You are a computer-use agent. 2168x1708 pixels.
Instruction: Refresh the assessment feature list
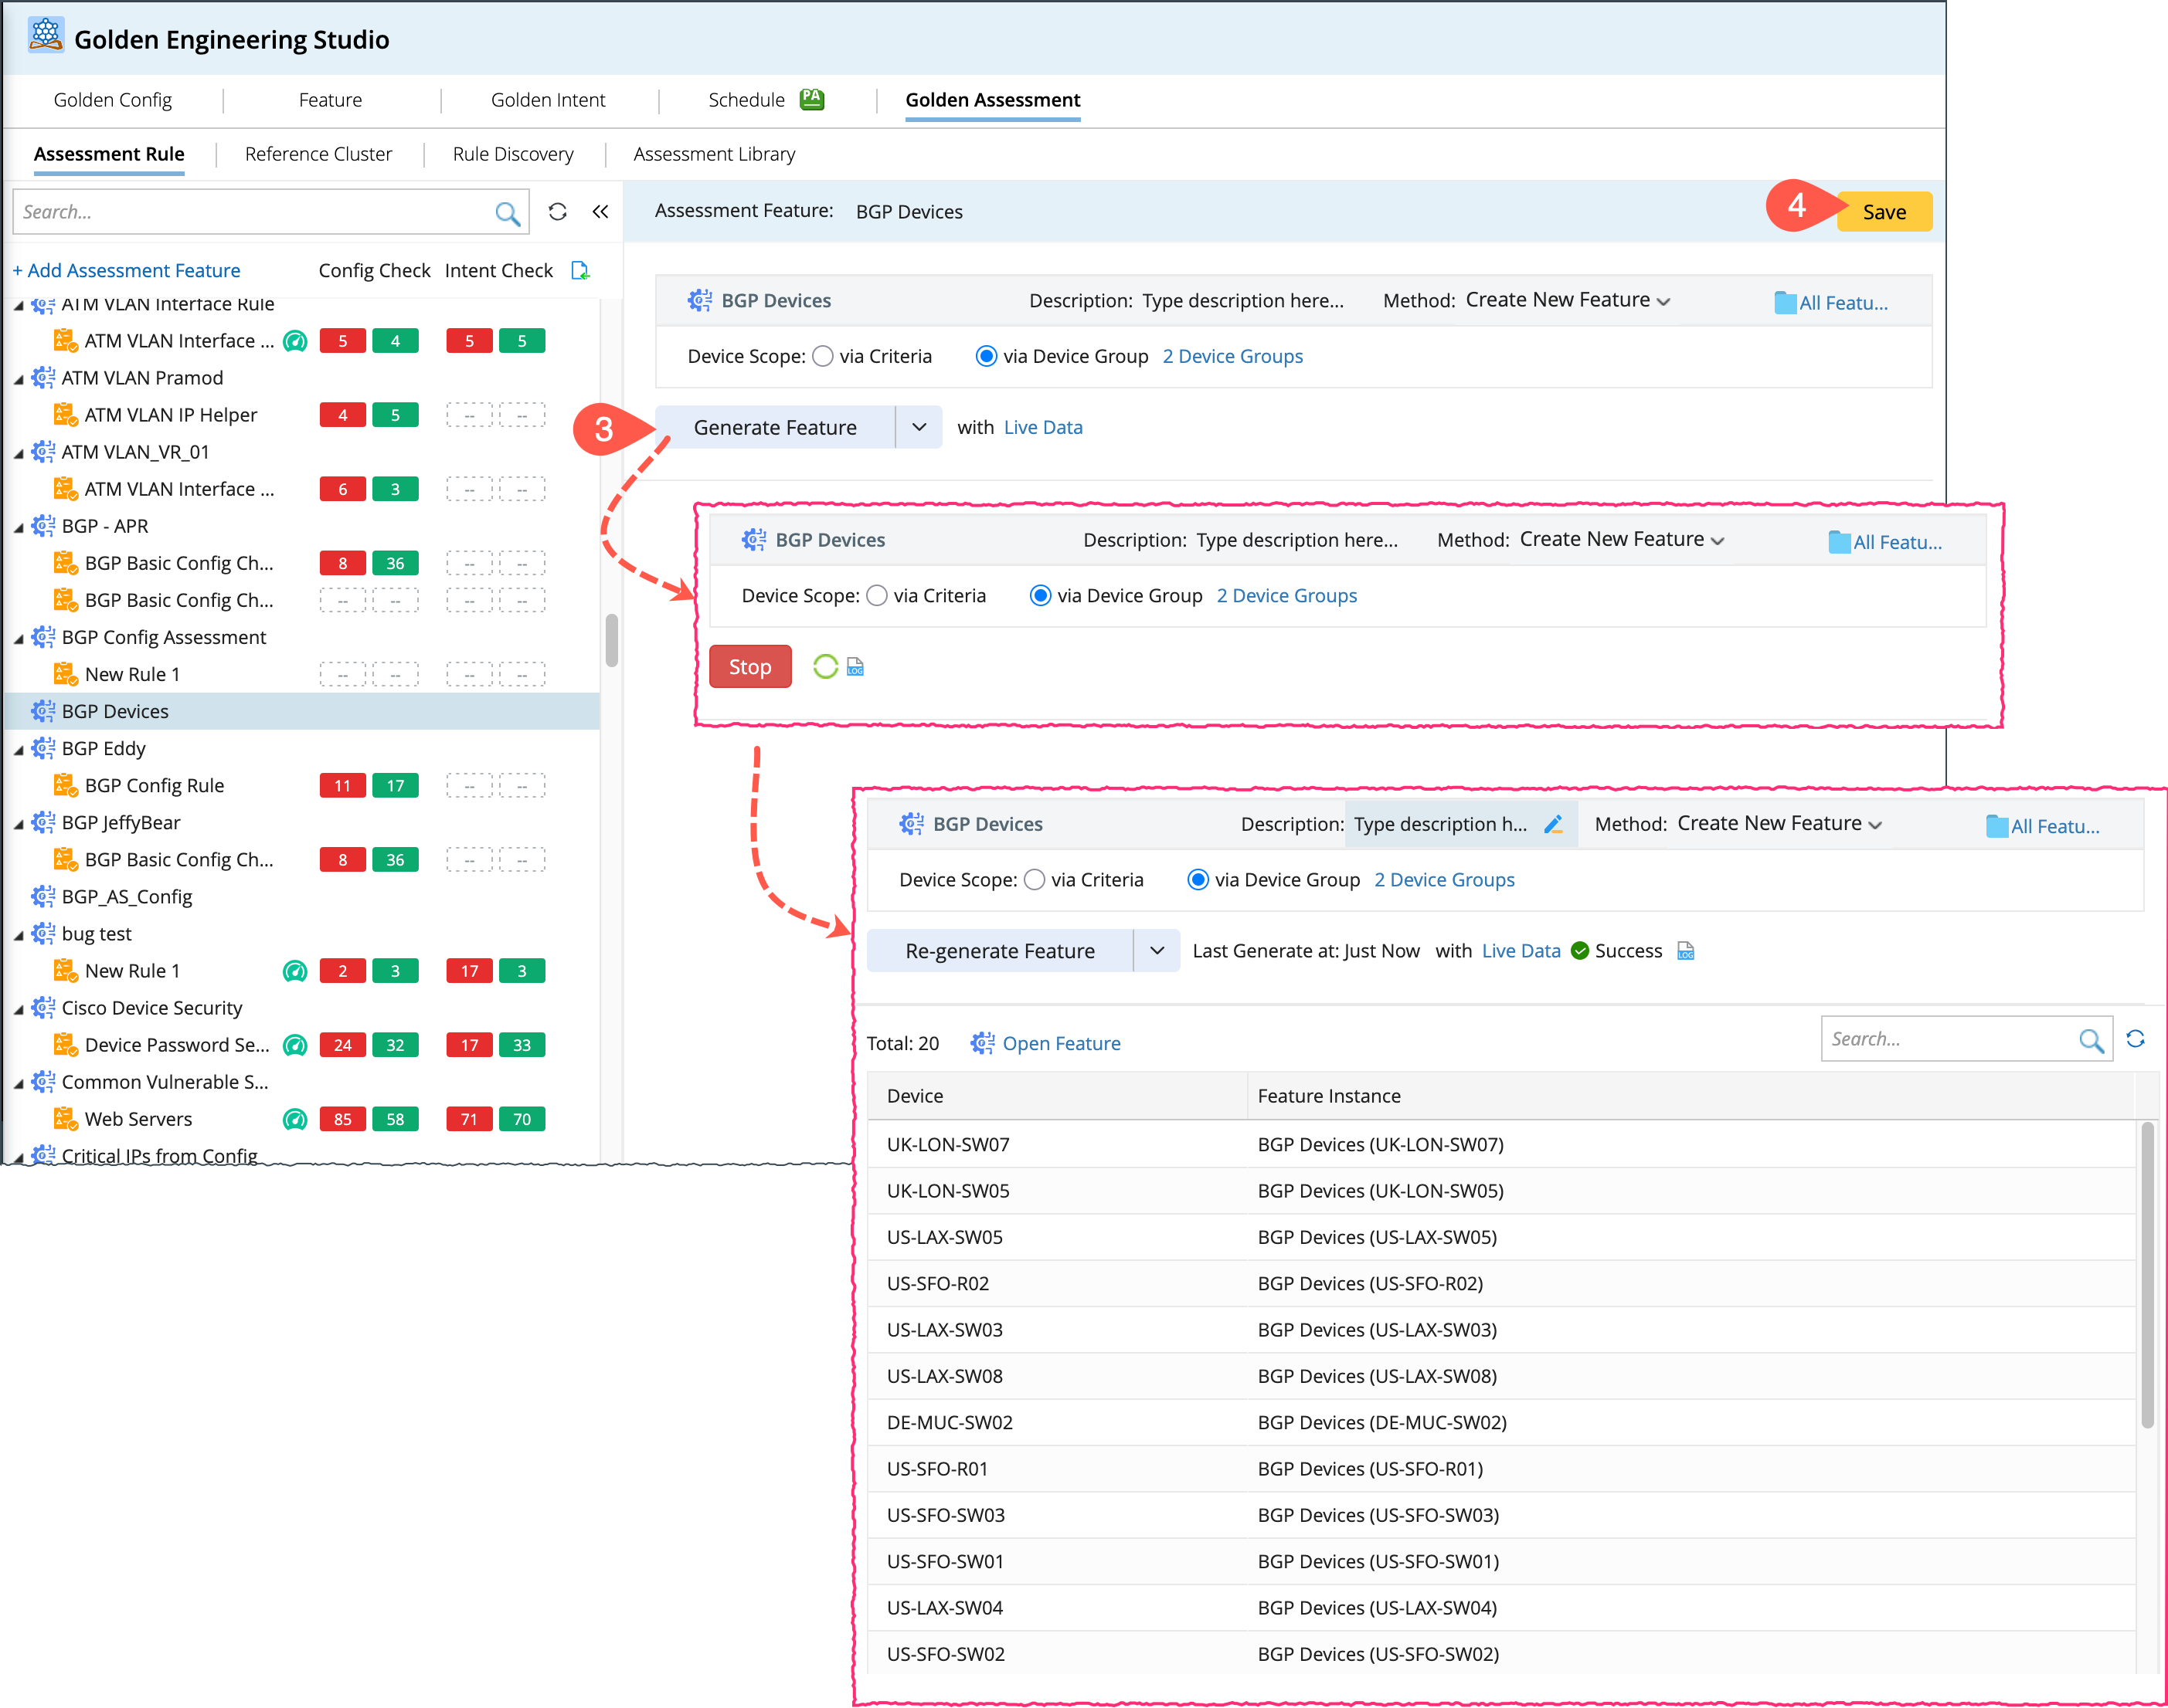pyautogui.click(x=557, y=212)
